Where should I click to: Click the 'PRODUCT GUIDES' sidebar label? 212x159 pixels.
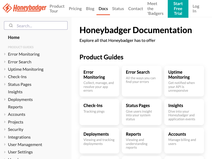point(21,47)
